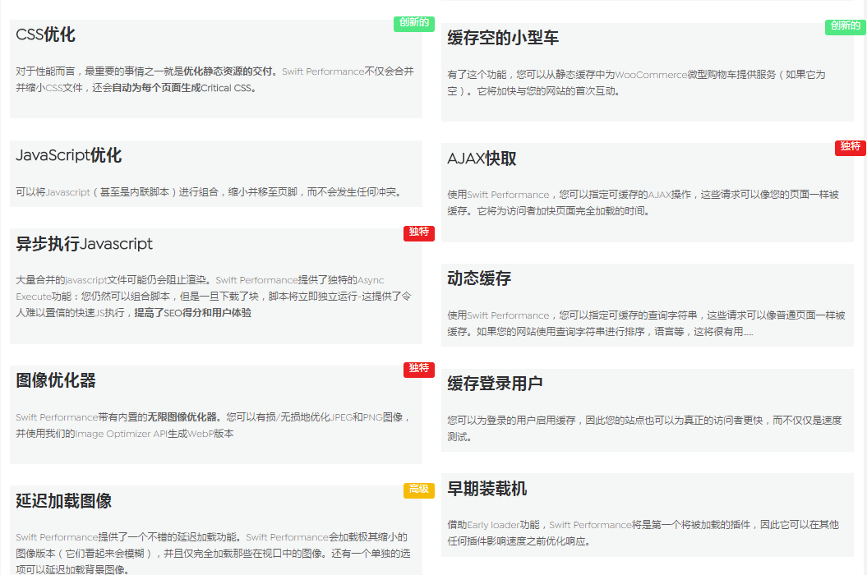Screen dimensions: 867x575
Task: Click the 早期装载机 heading
Action: coord(487,489)
